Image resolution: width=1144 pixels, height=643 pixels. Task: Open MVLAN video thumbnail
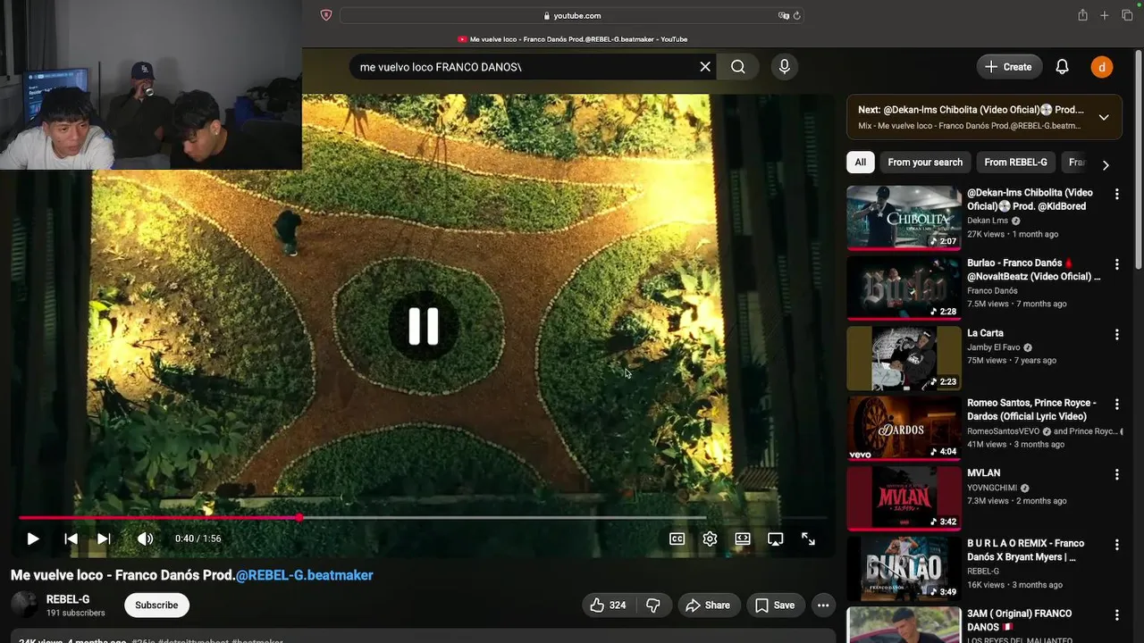(904, 497)
